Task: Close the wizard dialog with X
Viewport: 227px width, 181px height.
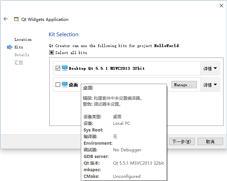Action: (x=221, y=6)
